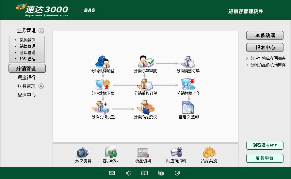Open the 分销货品多机构库存 report link

point(268,65)
